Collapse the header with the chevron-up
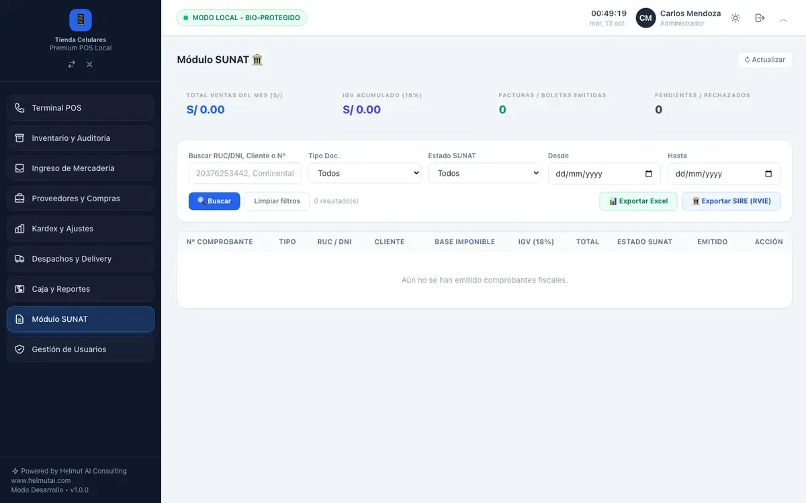This screenshot has width=806, height=503. pyautogui.click(x=783, y=19)
